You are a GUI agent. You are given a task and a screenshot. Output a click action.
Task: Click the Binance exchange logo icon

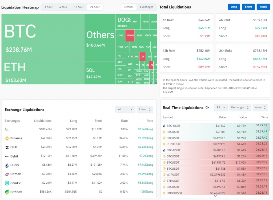tap(7, 138)
